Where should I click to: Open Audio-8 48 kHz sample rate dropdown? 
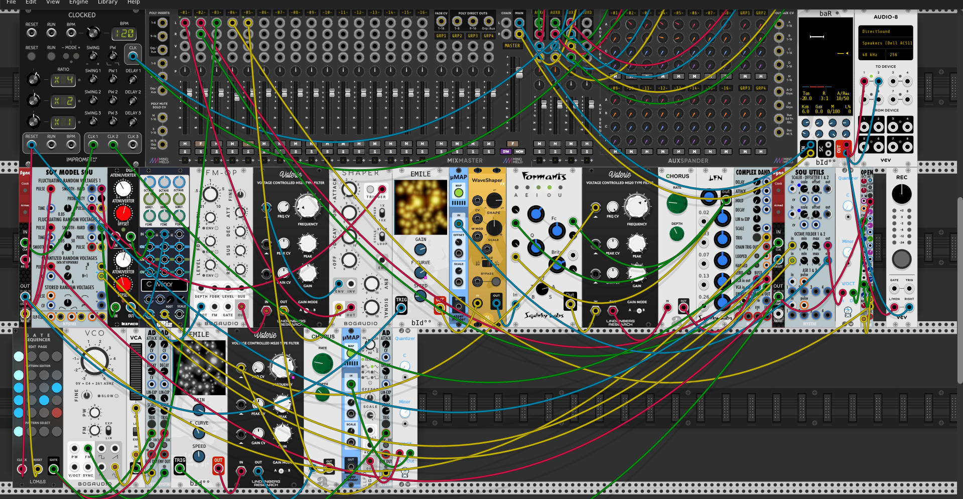click(872, 55)
